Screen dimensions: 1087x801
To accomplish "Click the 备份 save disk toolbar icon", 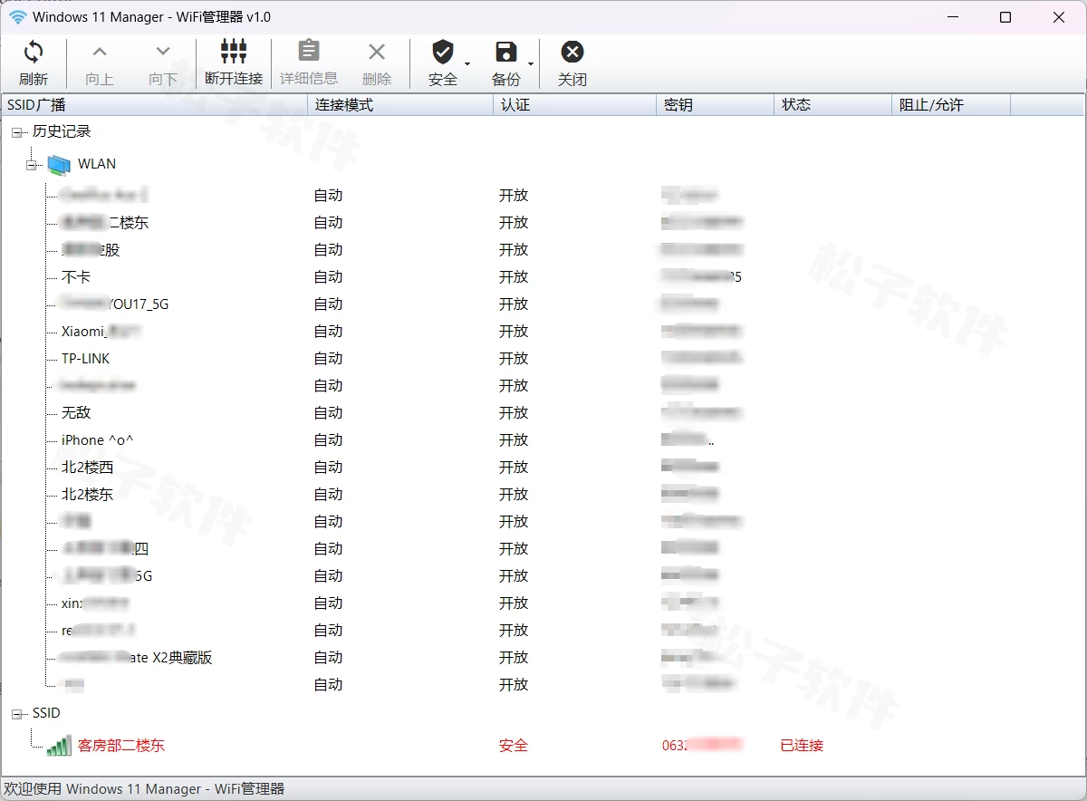I will [506, 52].
